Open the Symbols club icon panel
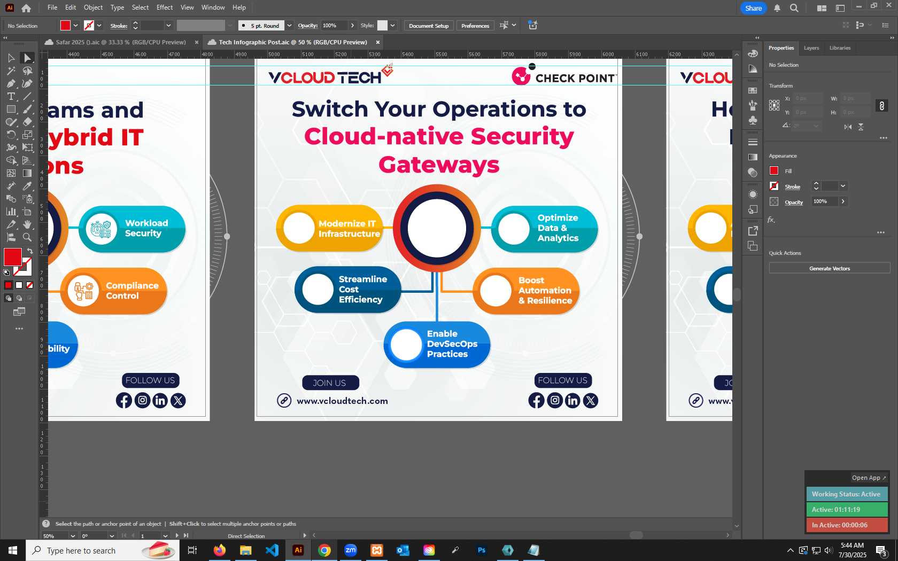Viewport: 898px width, 561px height. (x=753, y=120)
